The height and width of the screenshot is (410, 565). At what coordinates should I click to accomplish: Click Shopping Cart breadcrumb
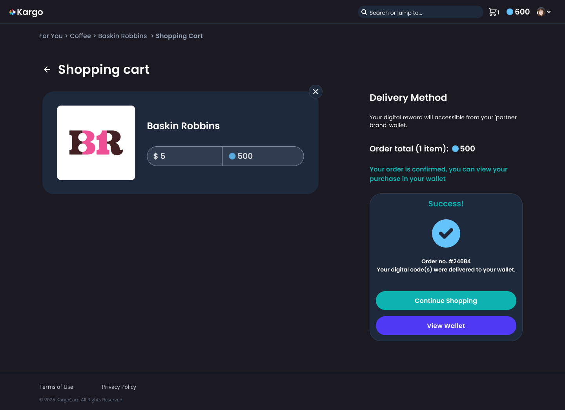179,36
